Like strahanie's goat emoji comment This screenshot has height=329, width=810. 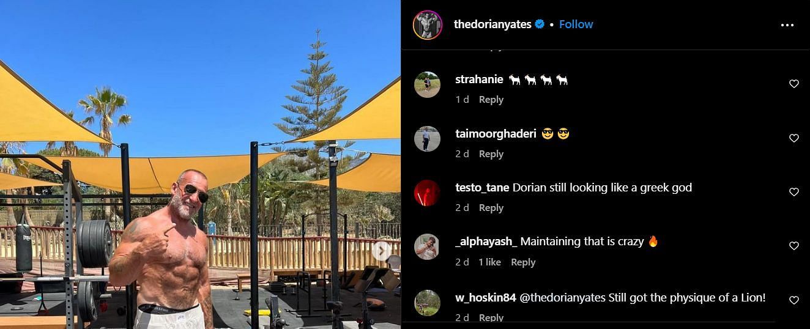coord(793,84)
